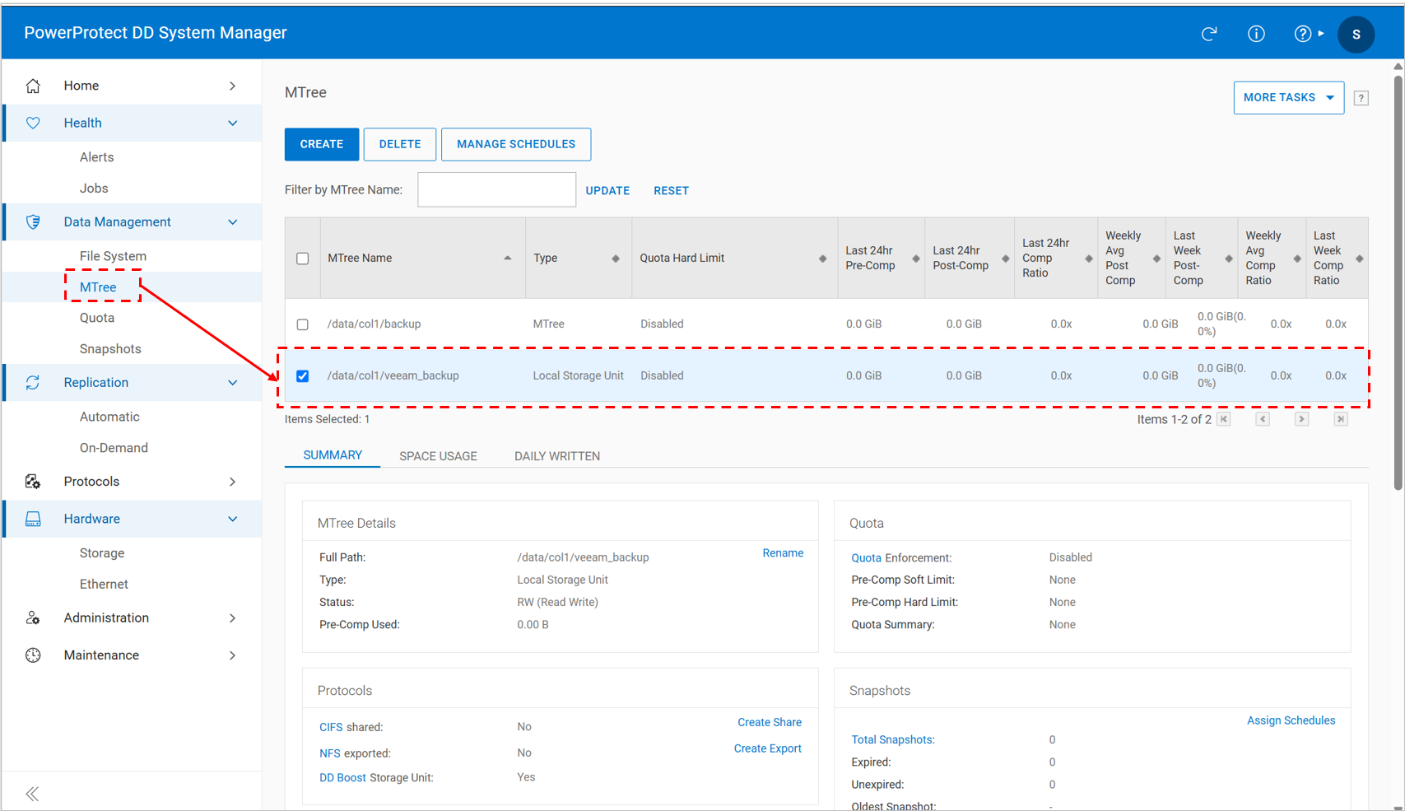The width and height of the screenshot is (1405, 811).
Task: Select the /data/col1/backup name cell
Action: pyautogui.click(x=374, y=324)
